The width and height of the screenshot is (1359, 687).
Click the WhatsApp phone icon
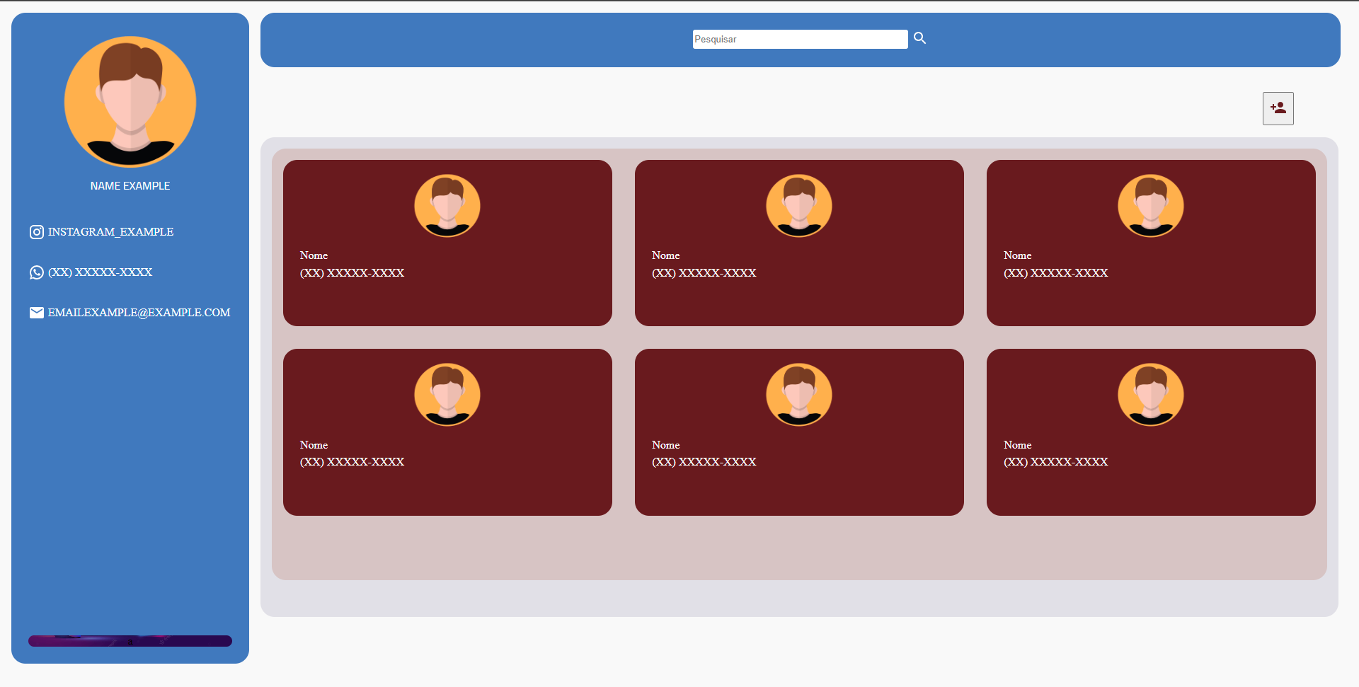pyautogui.click(x=36, y=272)
